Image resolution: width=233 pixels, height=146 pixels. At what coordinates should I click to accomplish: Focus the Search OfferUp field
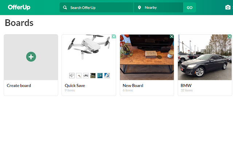tap(96, 7)
